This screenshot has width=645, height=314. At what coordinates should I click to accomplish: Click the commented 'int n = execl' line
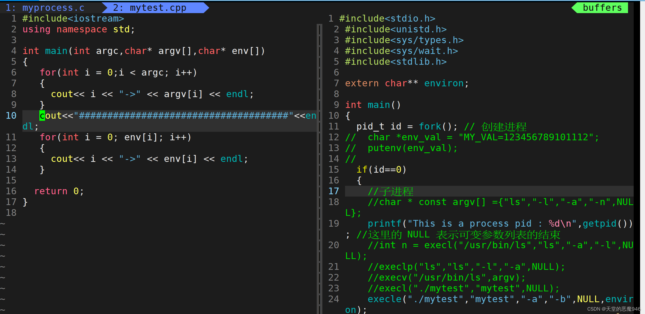coord(489,251)
